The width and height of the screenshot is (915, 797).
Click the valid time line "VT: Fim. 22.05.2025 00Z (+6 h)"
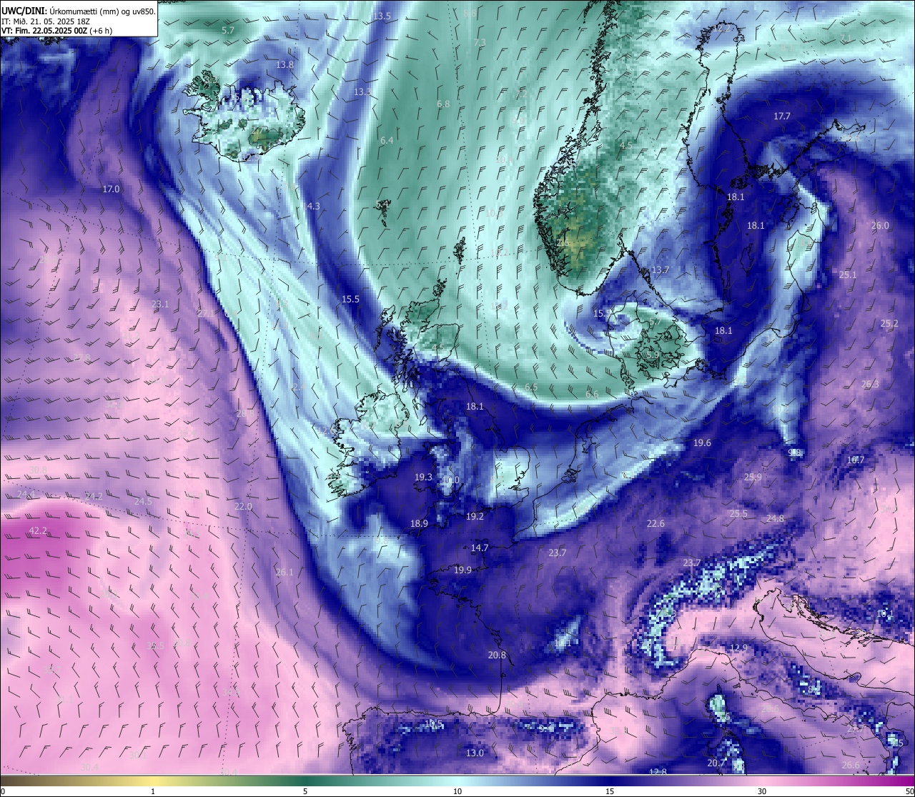[57, 31]
